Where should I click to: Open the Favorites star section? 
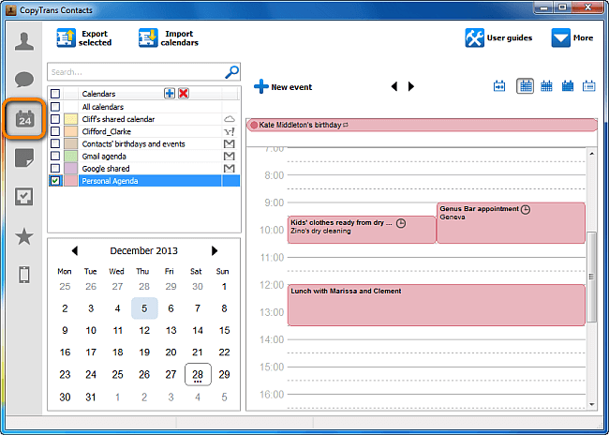point(24,236)
